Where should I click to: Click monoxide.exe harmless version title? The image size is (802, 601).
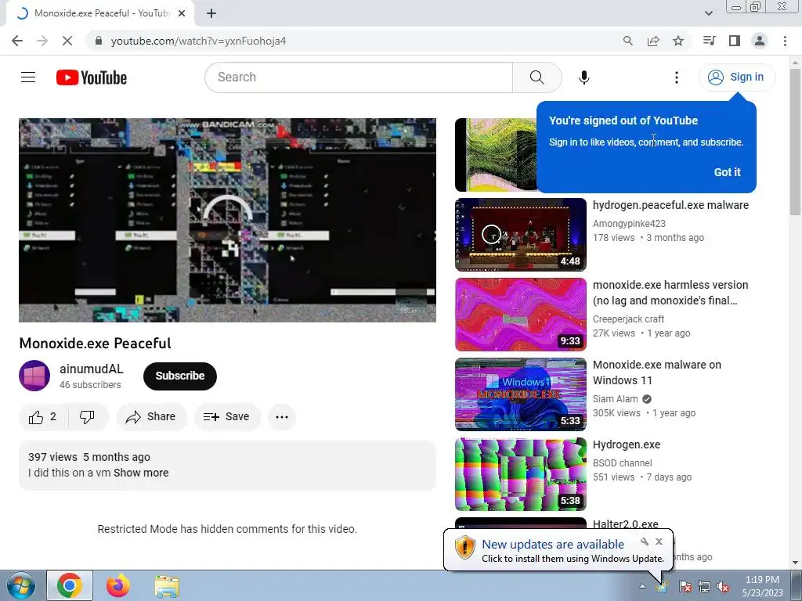(670, 293)
